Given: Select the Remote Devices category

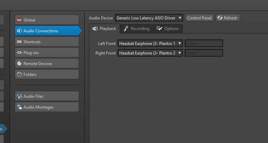Looking at the screenshot, I should click(x=47, y=64).
